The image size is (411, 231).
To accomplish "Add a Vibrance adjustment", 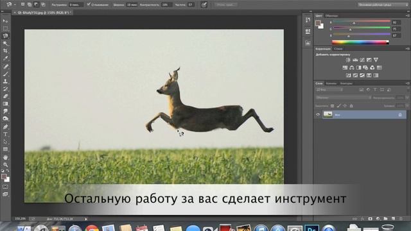I will 376,60.
